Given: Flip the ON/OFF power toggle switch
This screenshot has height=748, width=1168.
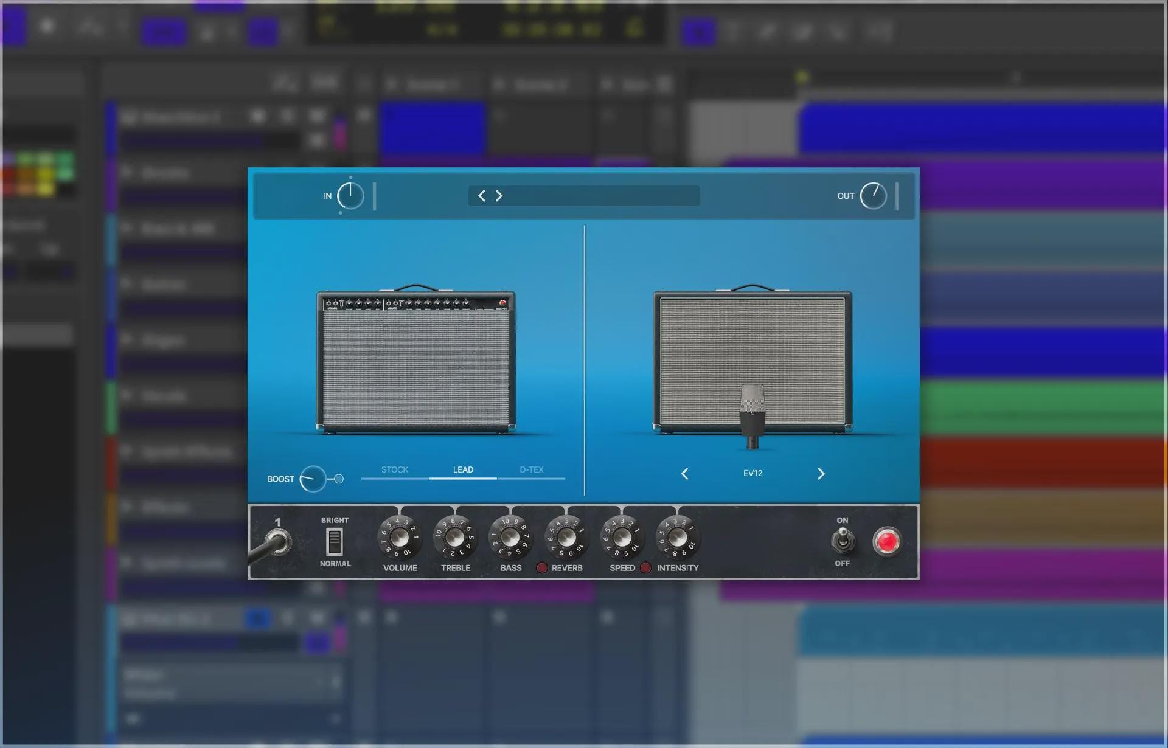Looking at the screenshot, I should (843, 541).
